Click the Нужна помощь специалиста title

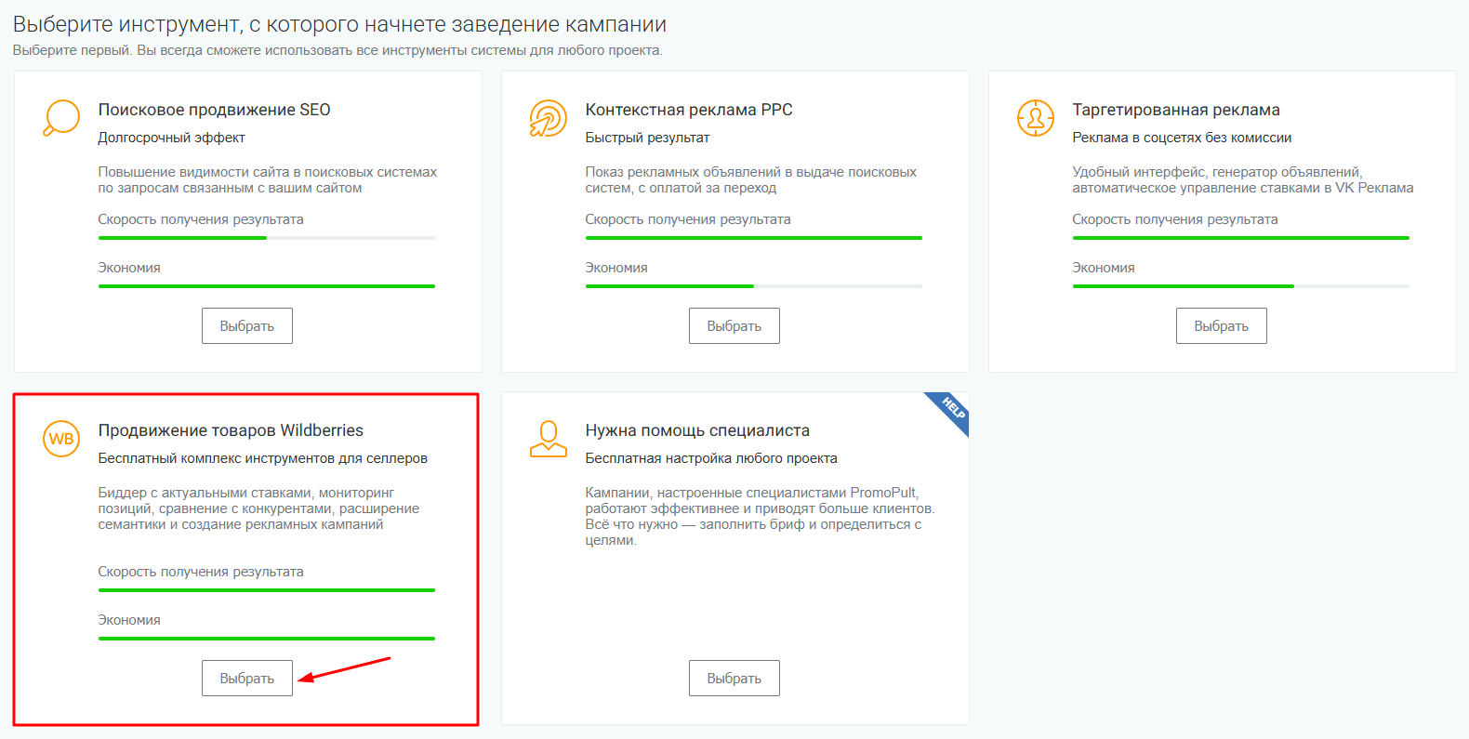[696, 430]
